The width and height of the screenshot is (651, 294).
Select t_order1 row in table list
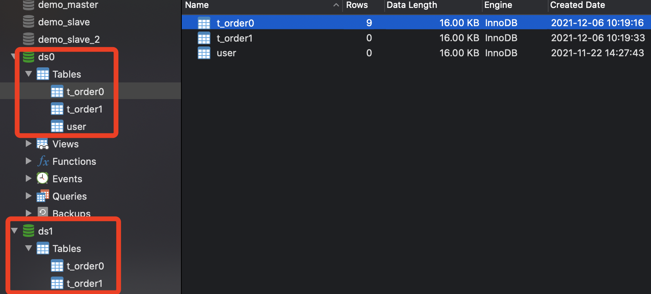click(235, 38)
